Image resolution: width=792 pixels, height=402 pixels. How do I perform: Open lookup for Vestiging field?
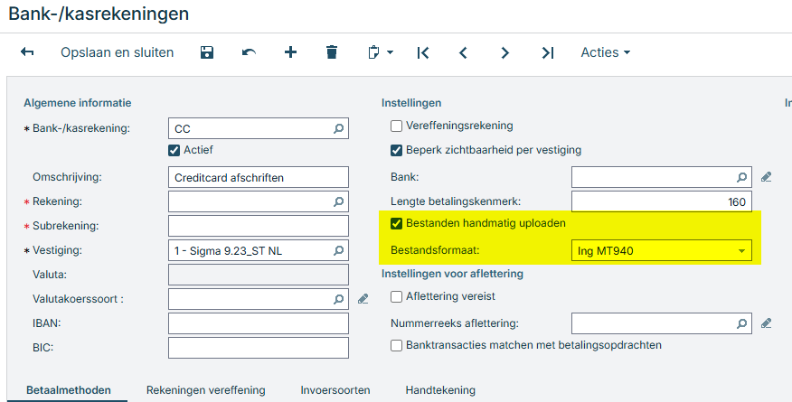338,250
